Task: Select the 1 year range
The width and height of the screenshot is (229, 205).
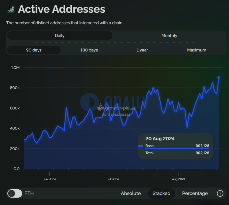Action: tap(142, 50)
